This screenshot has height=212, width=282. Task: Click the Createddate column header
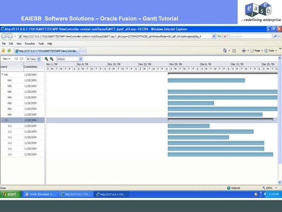34,67
